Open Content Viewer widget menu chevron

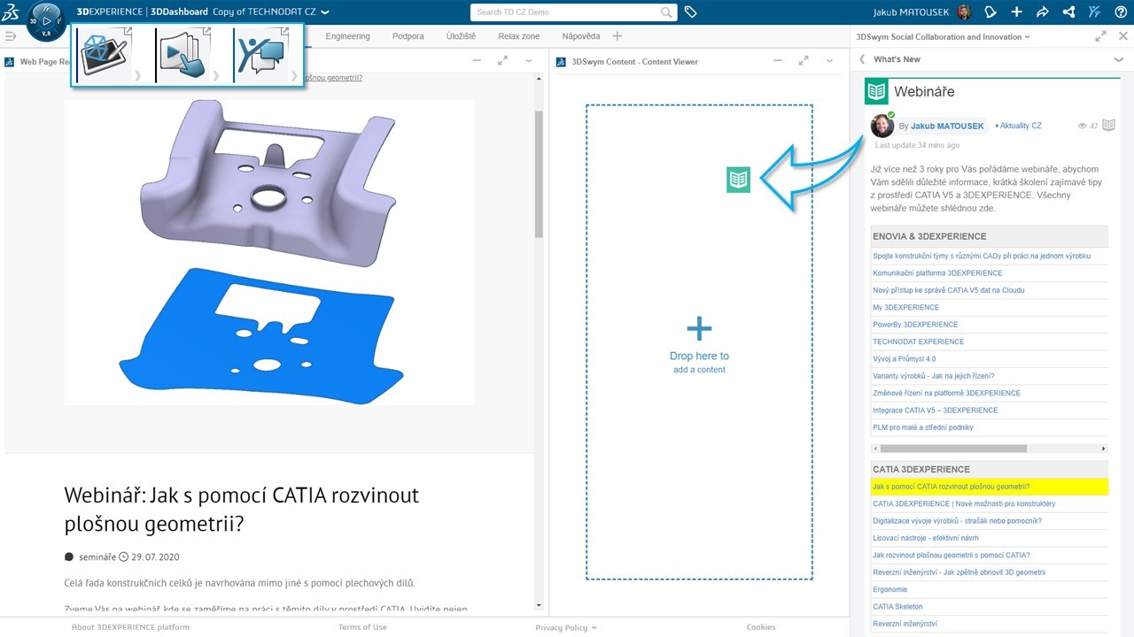830,60
